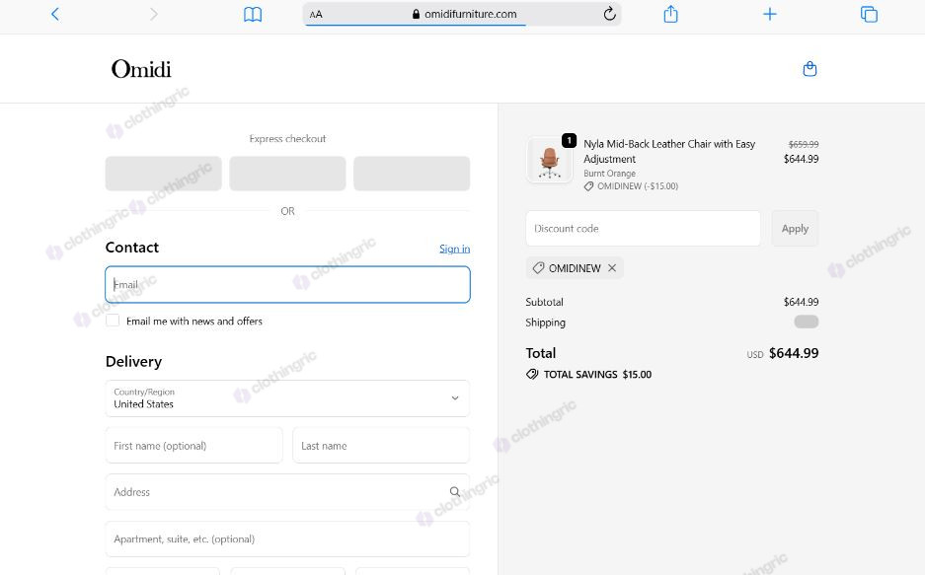Choose the first express checkout button
Image resolution: width=925 pixels, height=575 pixels.
tap(164, 174)
